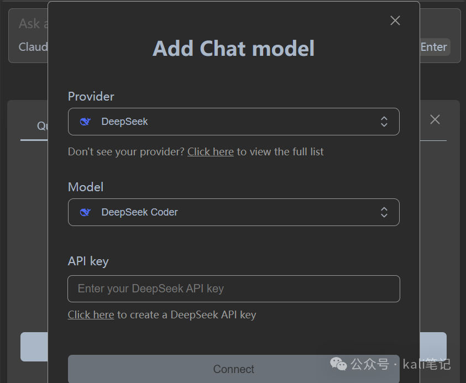Click the 'API key' label text
The image size is (466, 383).
(88, 261)
